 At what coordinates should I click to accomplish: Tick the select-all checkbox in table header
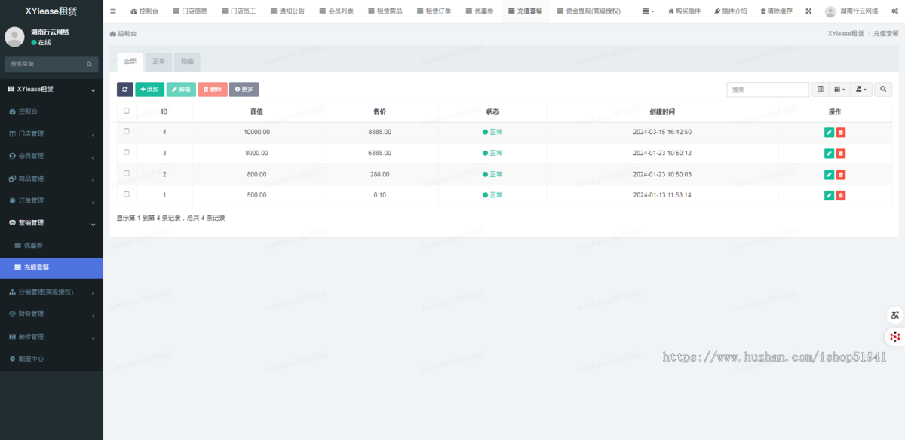127,111
